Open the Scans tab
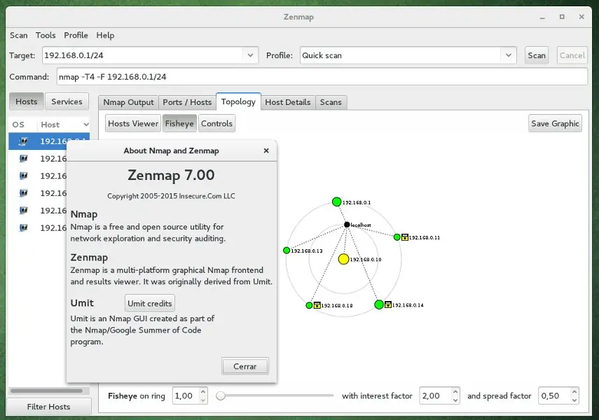This screenshot has height=420, width=599. point(331,102)
